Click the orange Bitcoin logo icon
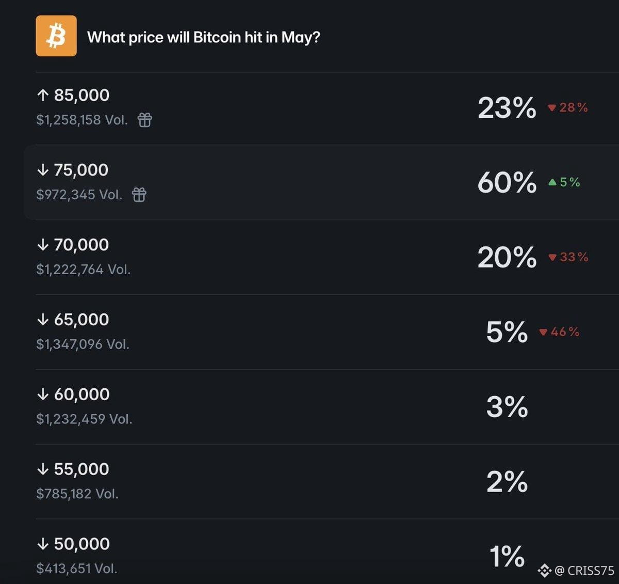Viewport: 619px width, 584px height. [x=56, y=36]
